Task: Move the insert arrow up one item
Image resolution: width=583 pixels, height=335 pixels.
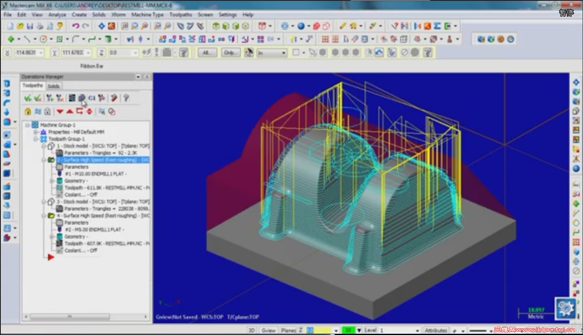Action: pos(70,111)
